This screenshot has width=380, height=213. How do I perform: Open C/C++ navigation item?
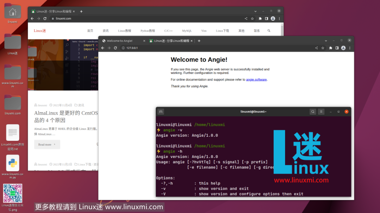click(x=169, y=30)
